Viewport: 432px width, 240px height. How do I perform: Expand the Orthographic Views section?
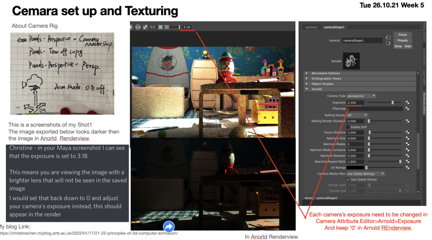(x=307, y=79)
